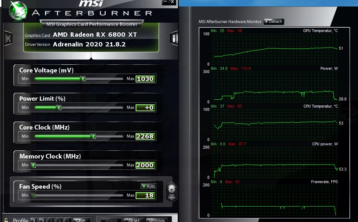
Task: Click the Core Clock slider handle
Action: [93, 136]
